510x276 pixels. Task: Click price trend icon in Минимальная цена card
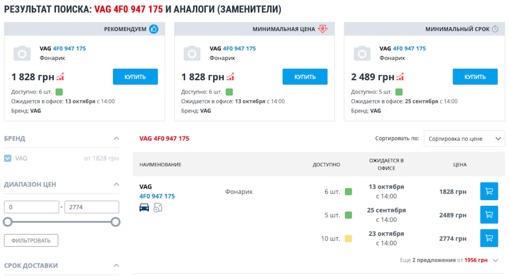click(x=230, y=77)
